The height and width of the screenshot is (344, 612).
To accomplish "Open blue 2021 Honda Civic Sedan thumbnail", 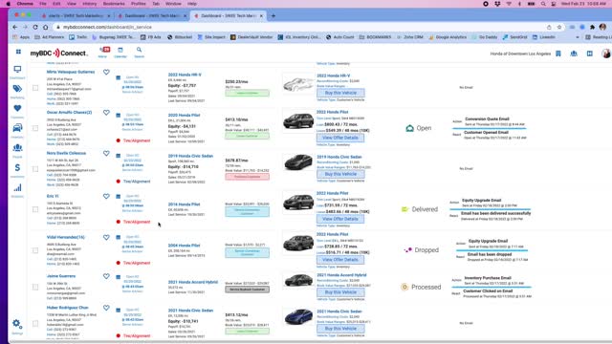I will tap(298, 317).
